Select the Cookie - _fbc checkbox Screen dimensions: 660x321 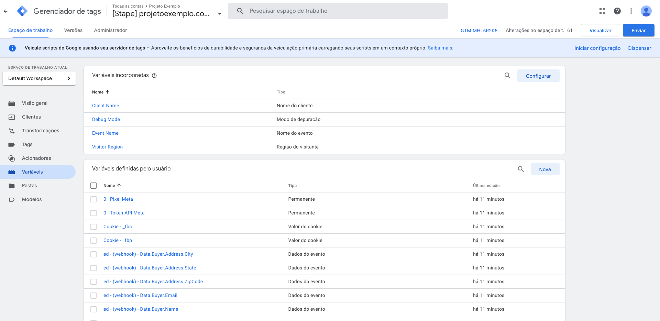click(x=93, y=227)
